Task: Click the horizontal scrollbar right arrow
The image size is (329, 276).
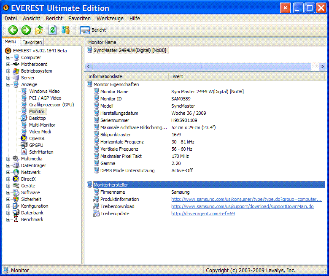Action: (x=322, y=67)
